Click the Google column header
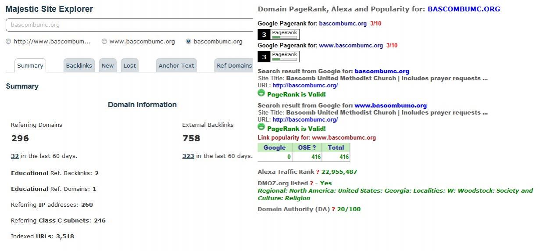The width and height of the screenshot is (543, 251). coord(275,147)
